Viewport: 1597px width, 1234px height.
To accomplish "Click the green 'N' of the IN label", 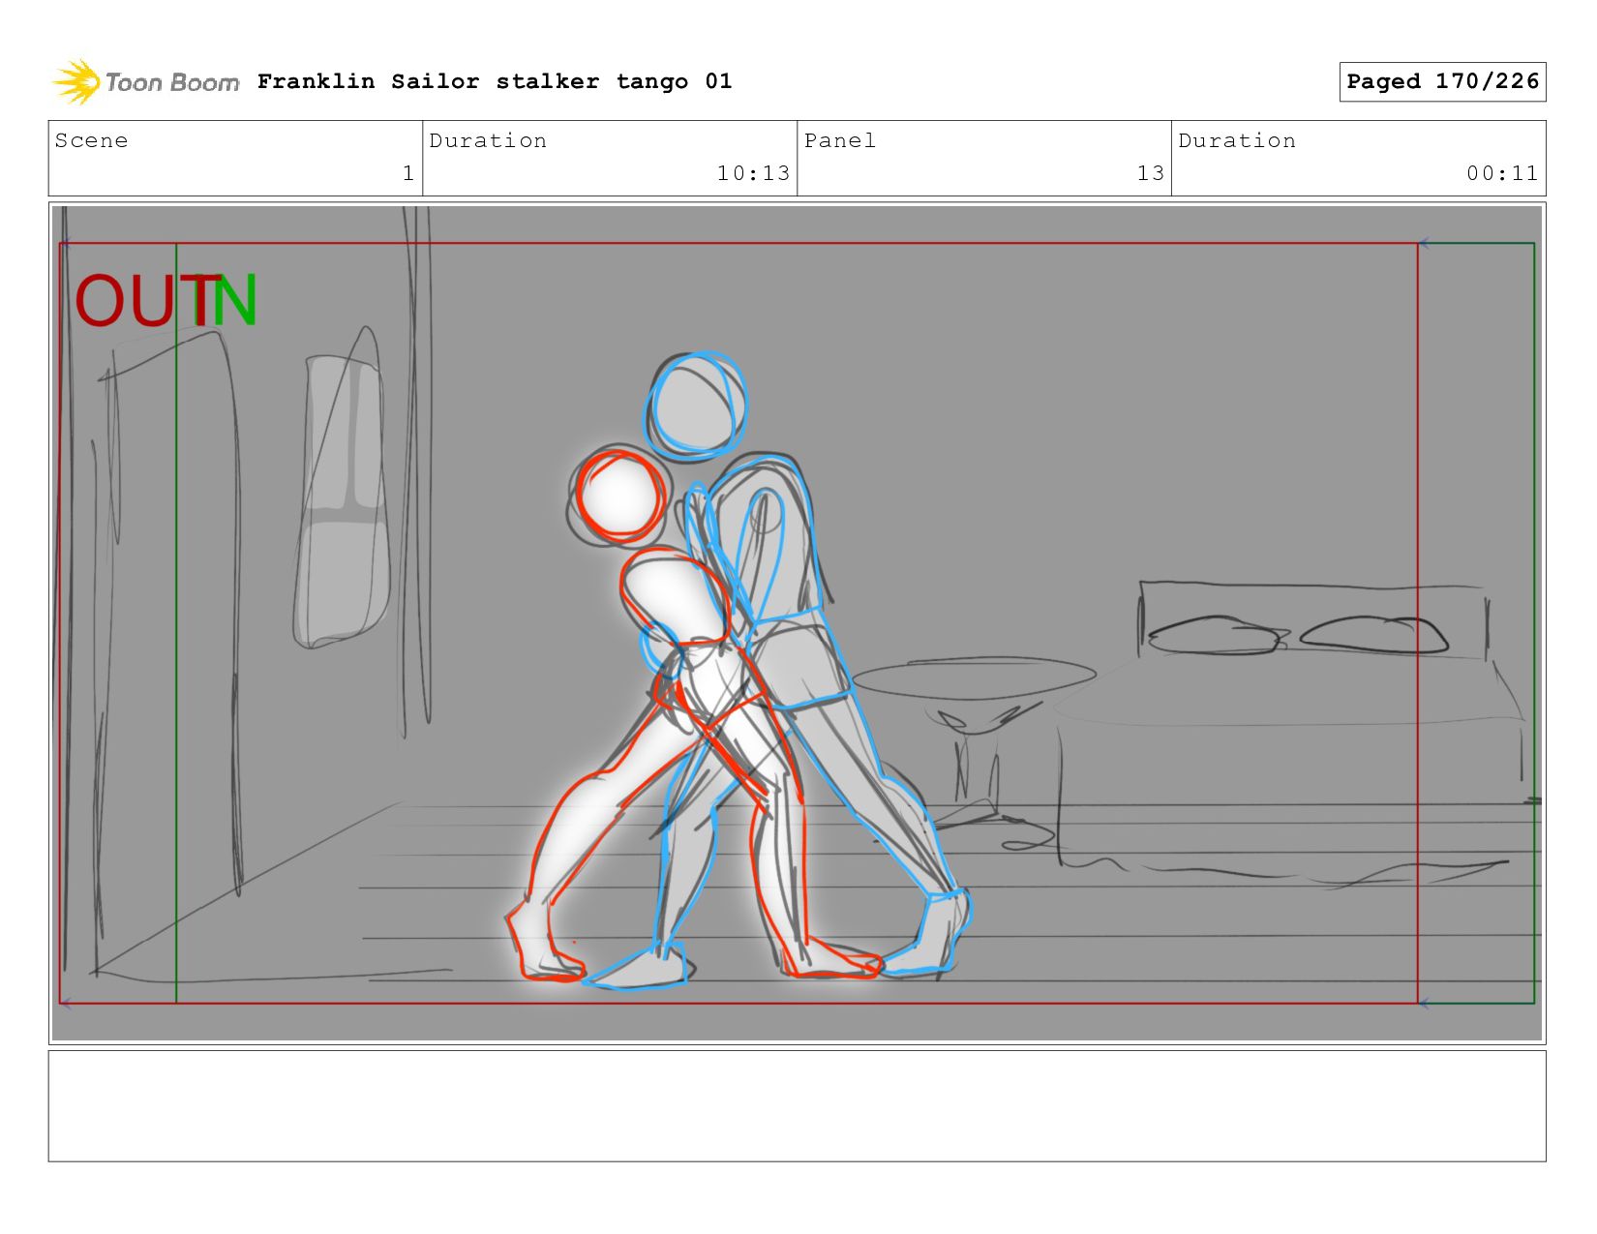I will (x=234, y=301).
